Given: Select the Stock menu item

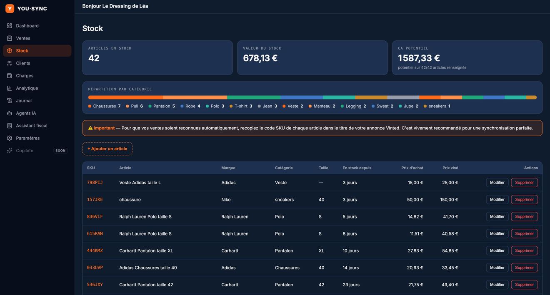Looking at the screenshot, I should pos(37,51).
